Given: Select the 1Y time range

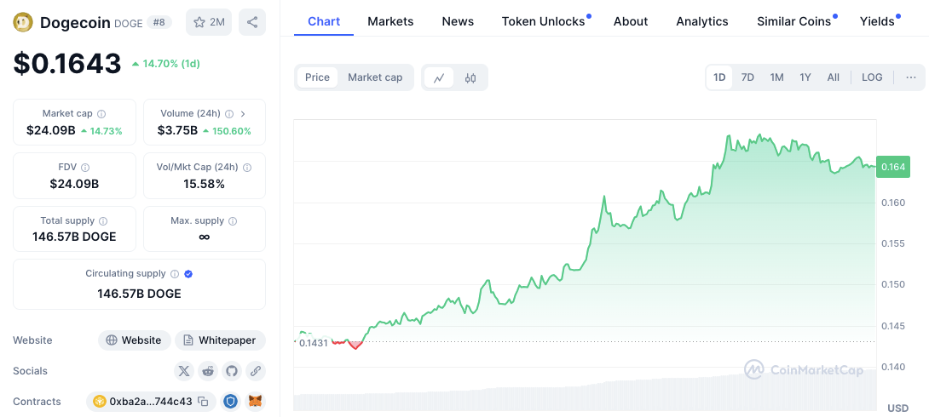Looking at the screenshot, I should 805,77.
